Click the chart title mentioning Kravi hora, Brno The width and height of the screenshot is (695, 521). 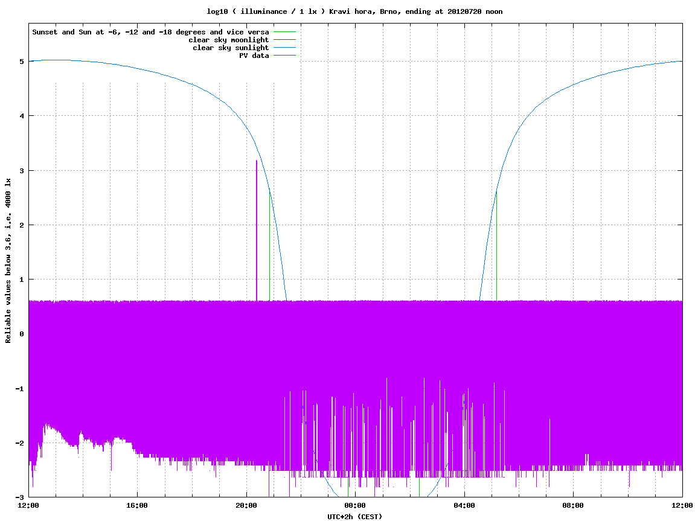pos(354,11)
